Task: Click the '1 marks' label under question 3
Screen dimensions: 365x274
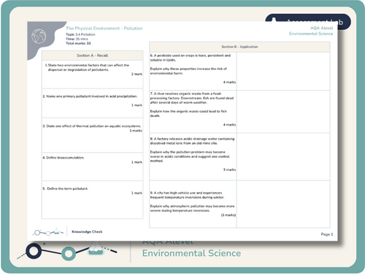Action: click(x=136, y=131)
